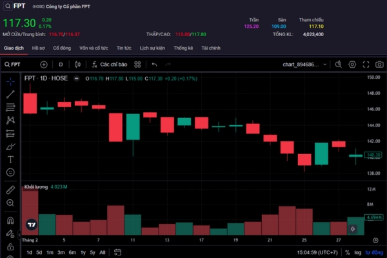Click the FPT · 1D · HOSE legend title
387x258 pixels.
tap(46, 79)
